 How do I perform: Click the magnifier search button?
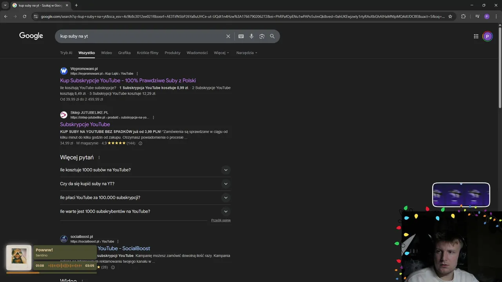(x=272, y=36)
